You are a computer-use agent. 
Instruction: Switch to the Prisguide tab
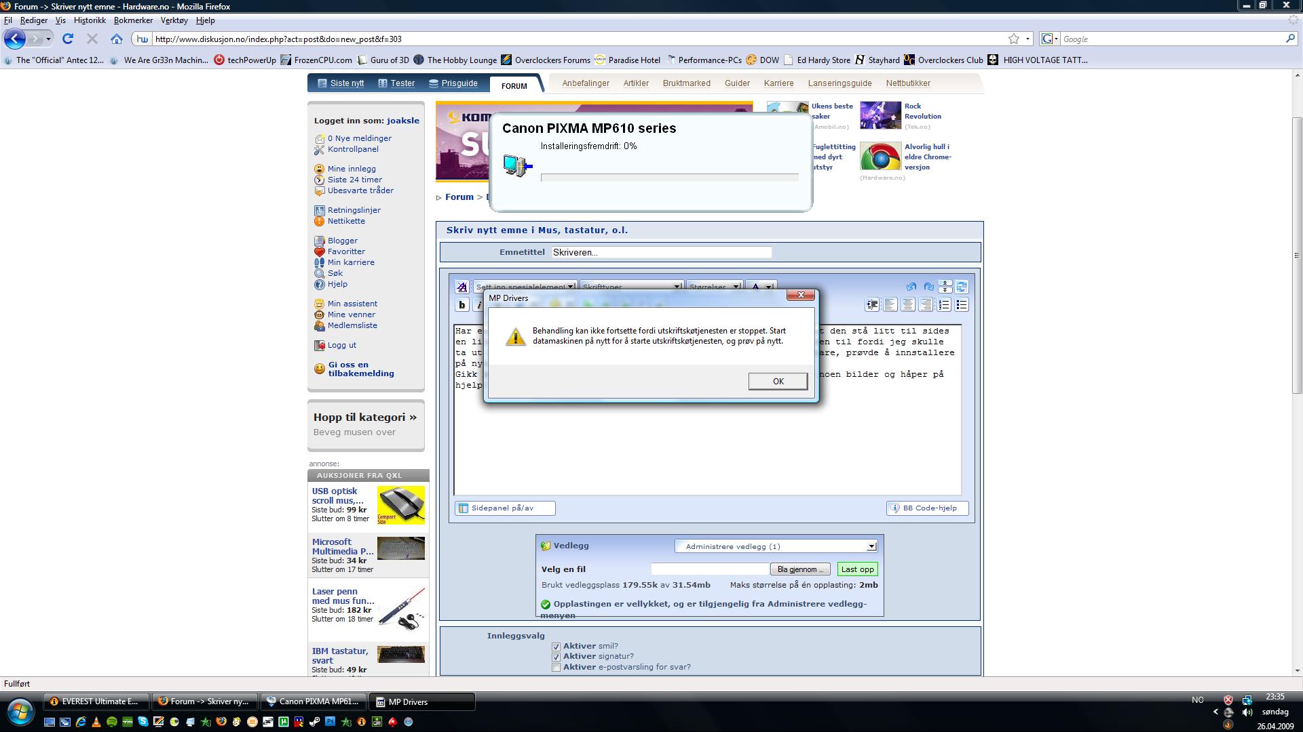point(453,83)
